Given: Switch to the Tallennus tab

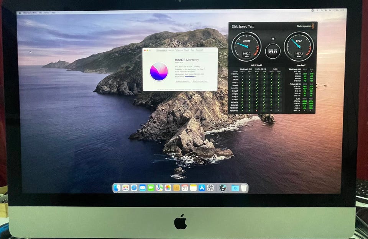Looking at the screenshot, I should pos(179,50).
